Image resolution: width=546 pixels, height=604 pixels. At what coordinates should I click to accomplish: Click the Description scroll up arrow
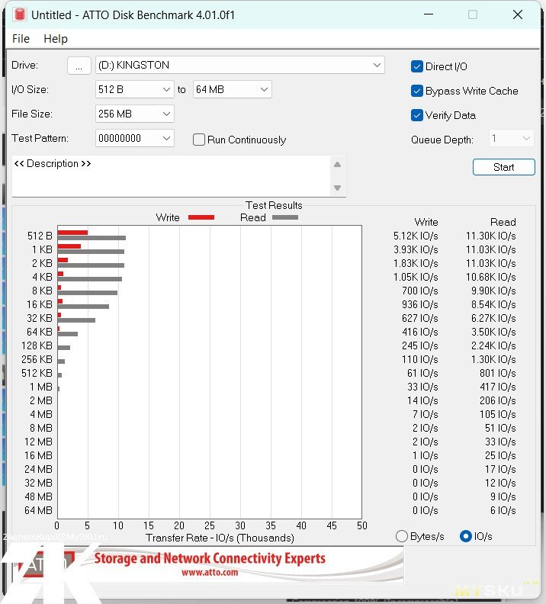337,165
